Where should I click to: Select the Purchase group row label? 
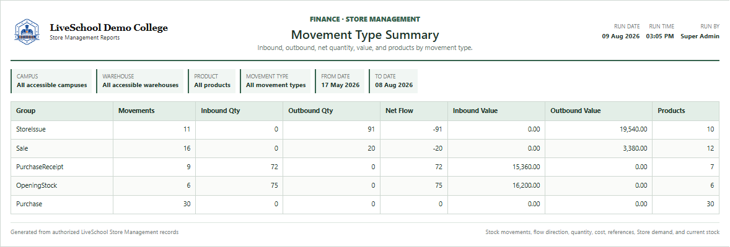pos(29,204)
